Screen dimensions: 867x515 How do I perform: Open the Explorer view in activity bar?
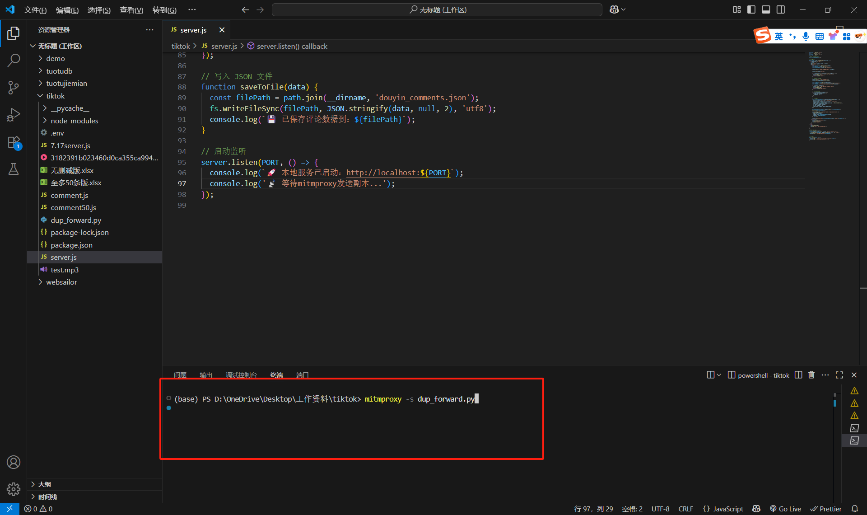click(14, 33)
